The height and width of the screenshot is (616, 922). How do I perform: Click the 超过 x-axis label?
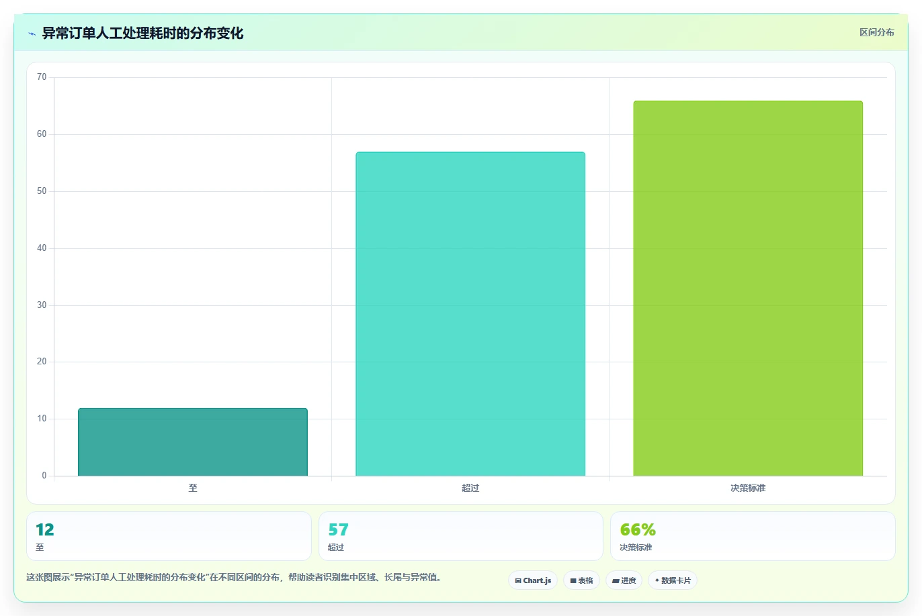[470, 488]
